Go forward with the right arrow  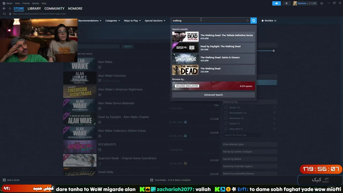pos(10,9)
